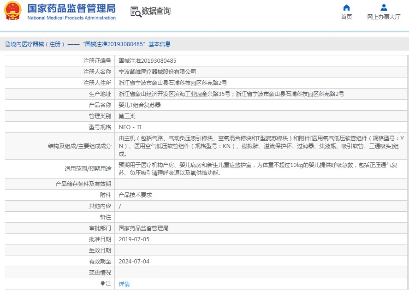Click the 结构及组成/主要组成成分 label
Screen dimensions: 409x292
click(80, 146)
